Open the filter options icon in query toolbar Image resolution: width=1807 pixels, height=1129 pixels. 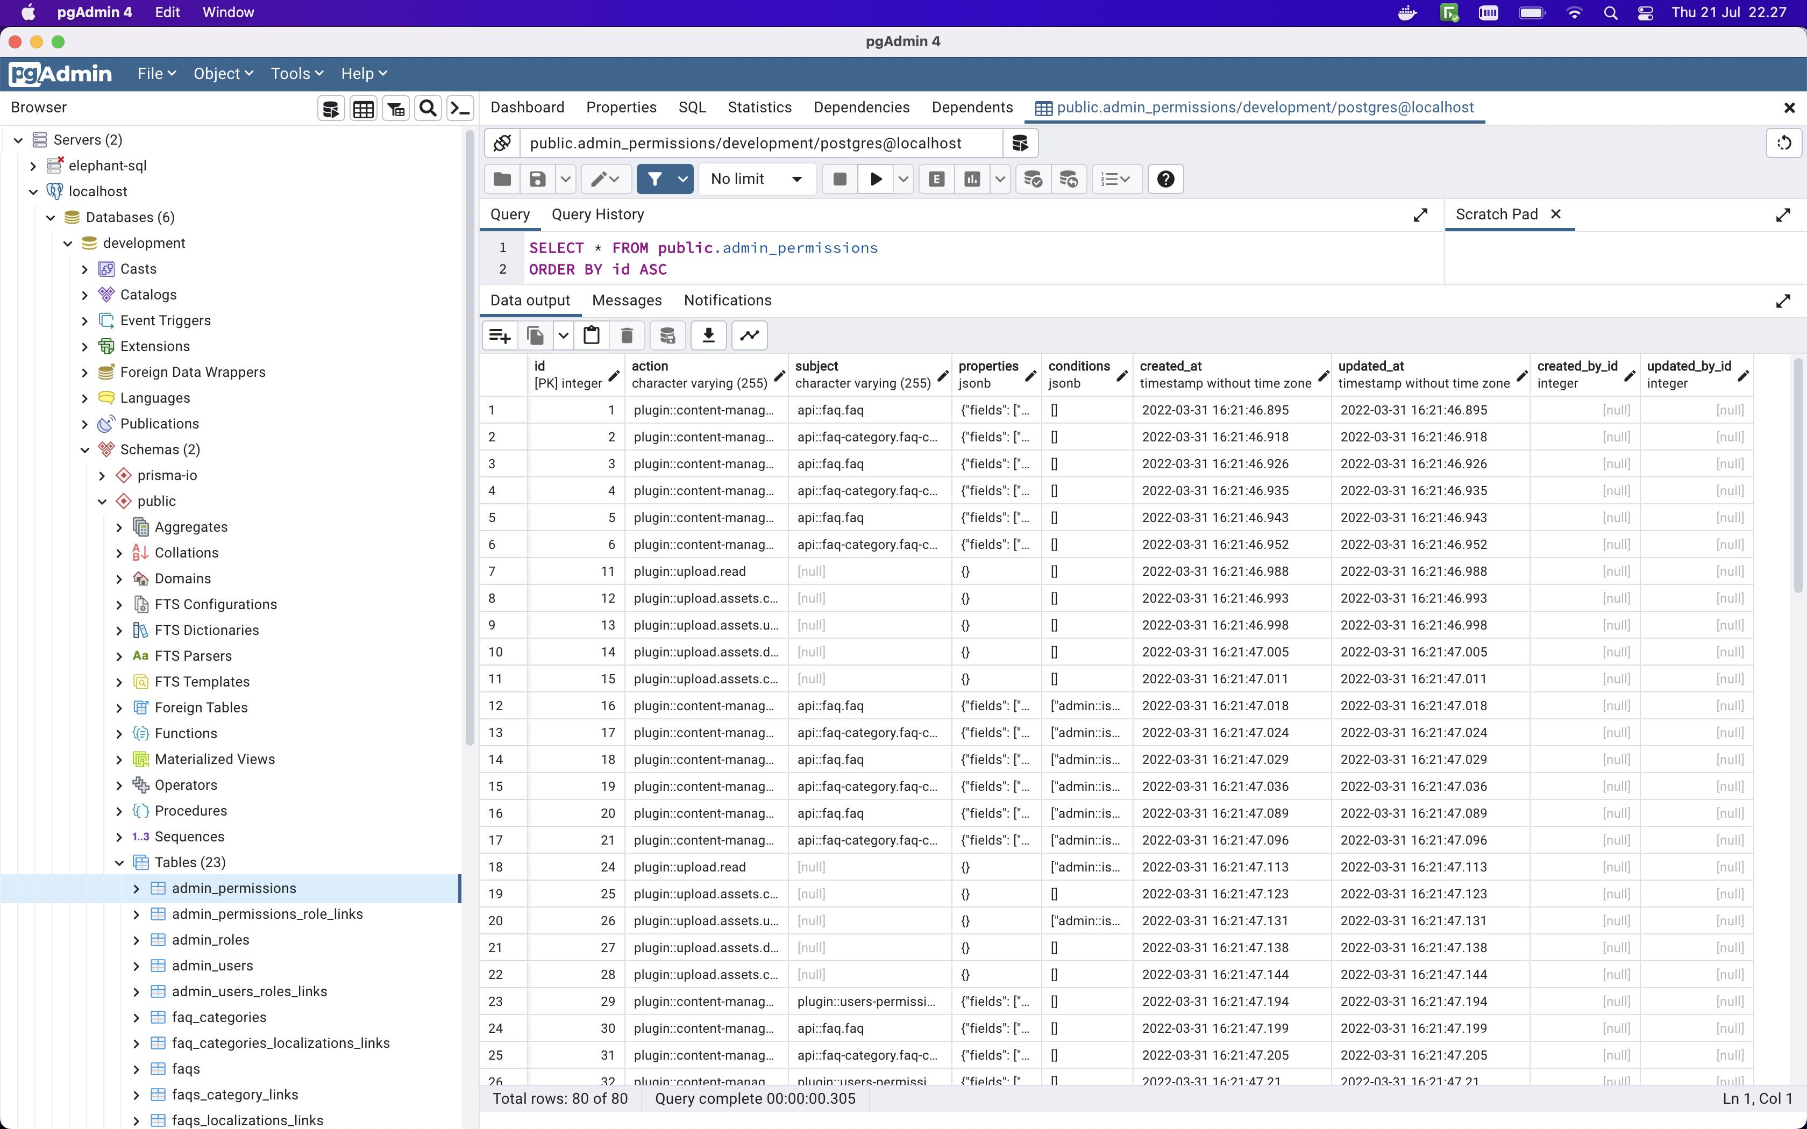pyautogui.click(x=682, y=179)
